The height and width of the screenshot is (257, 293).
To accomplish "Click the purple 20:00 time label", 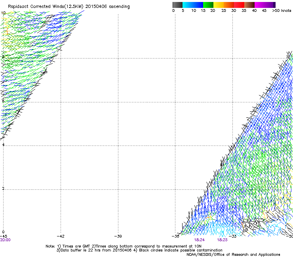I will (6, 240).
